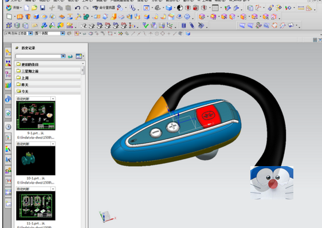This screenshot has width=322, height=228.
Task: Open dropdown arrow next to window layout icon
Action: click(x=221, y=8)
